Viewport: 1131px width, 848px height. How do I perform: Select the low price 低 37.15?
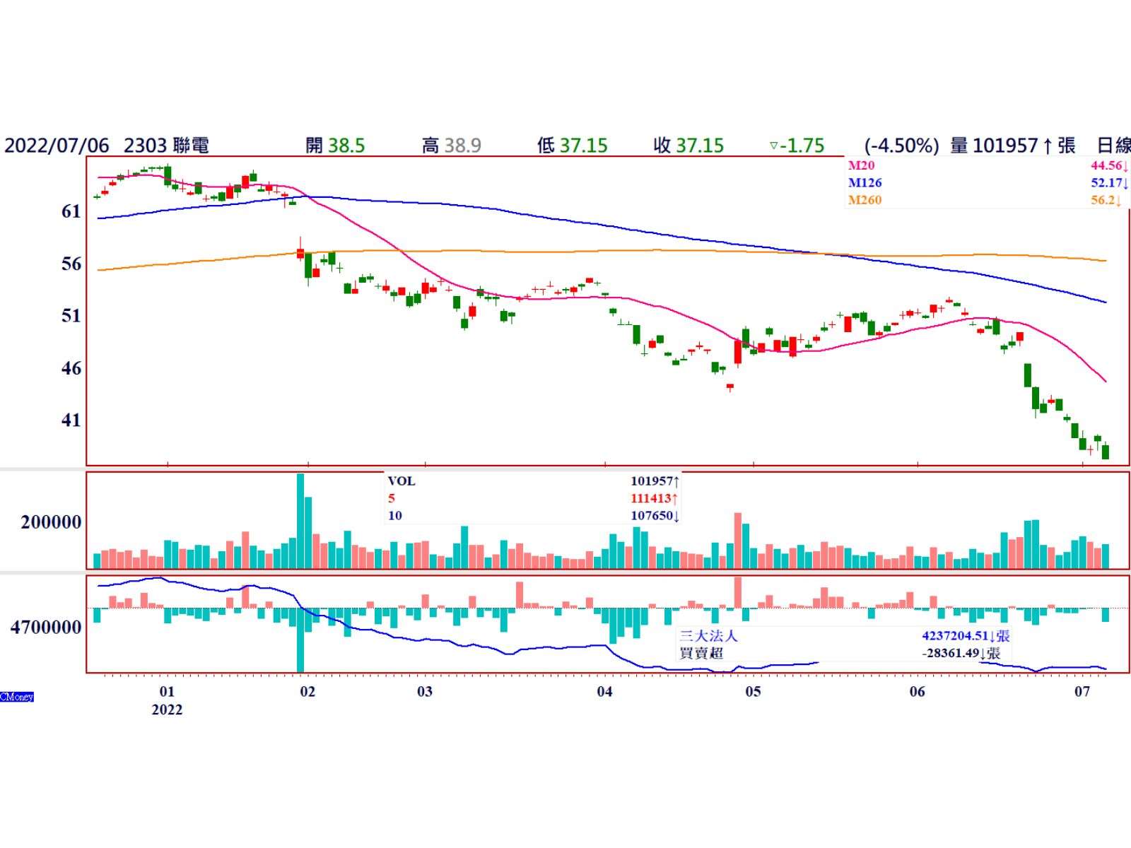(x=572, y=146)
